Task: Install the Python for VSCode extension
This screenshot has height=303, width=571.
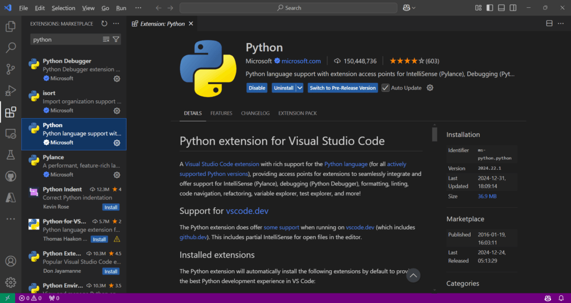Action: pyautogui.click(x=99, y=240)
